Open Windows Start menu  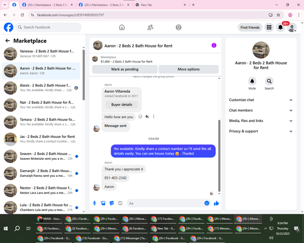pyautogui.click(x=5, y=228)
